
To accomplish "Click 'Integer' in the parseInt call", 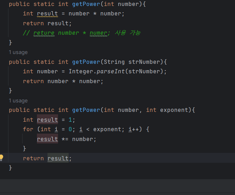I will pyautogui.click(x=81, y=72).
